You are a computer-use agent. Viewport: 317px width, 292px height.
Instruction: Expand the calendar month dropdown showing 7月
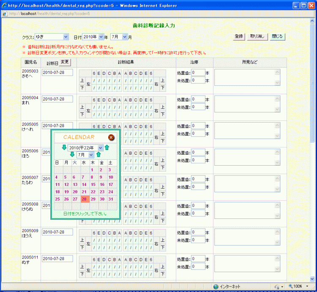point(91,155)
